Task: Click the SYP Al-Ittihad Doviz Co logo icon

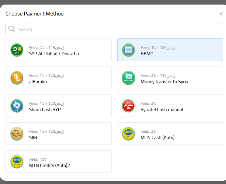Action: tap(17, 50)
